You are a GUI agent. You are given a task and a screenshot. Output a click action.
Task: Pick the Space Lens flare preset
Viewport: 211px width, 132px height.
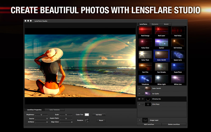click(178, 55)
